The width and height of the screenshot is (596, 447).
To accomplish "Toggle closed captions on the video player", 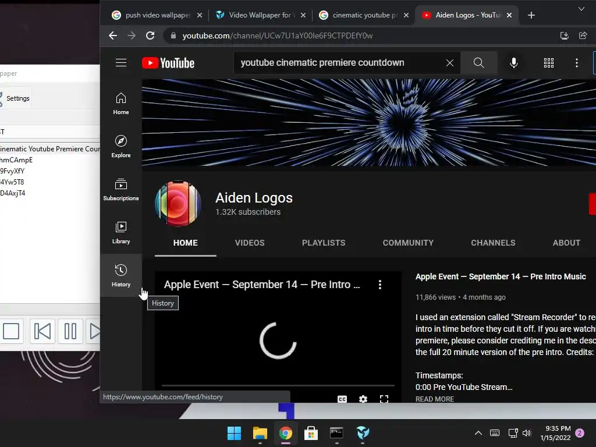I will tap(342, 399).
